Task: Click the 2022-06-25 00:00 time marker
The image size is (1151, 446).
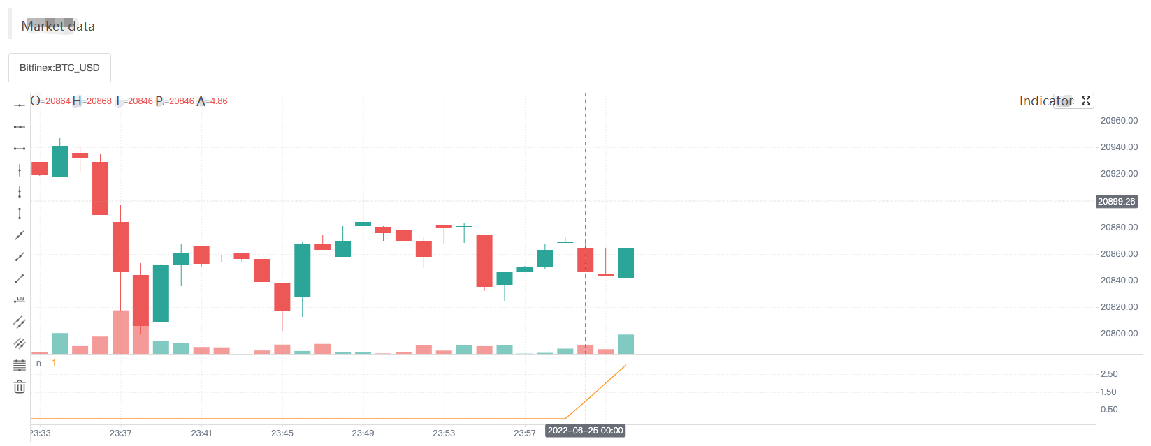Action: tap(585, 431)
